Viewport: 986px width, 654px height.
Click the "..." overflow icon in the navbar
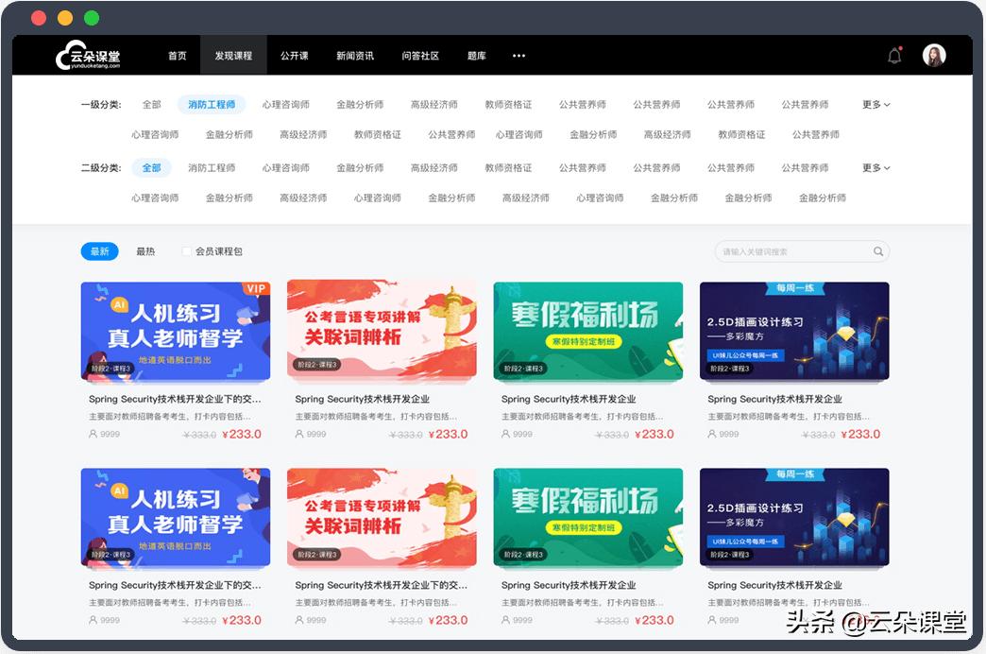(x=518, y=55)
